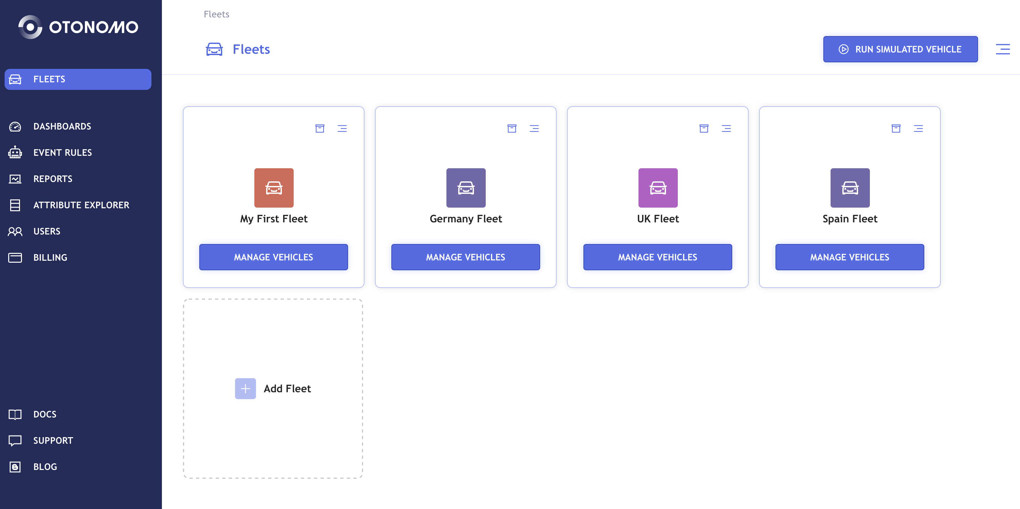Viewport: 1020px width, 509px height.
Task: Open the Billing page
Action: (x=50, y=257)
